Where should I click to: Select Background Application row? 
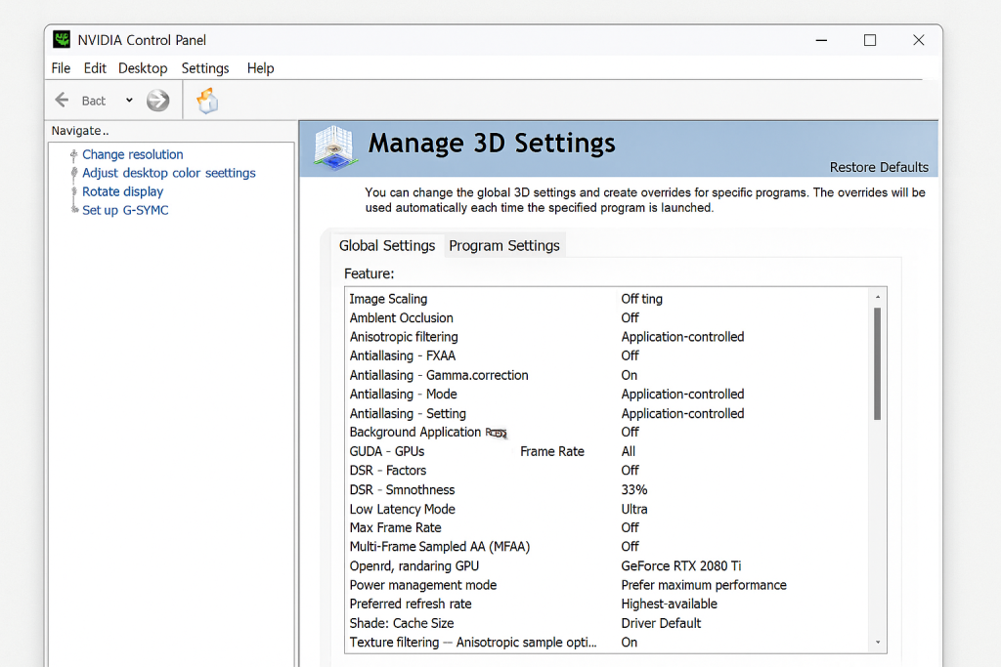point(606,433)
